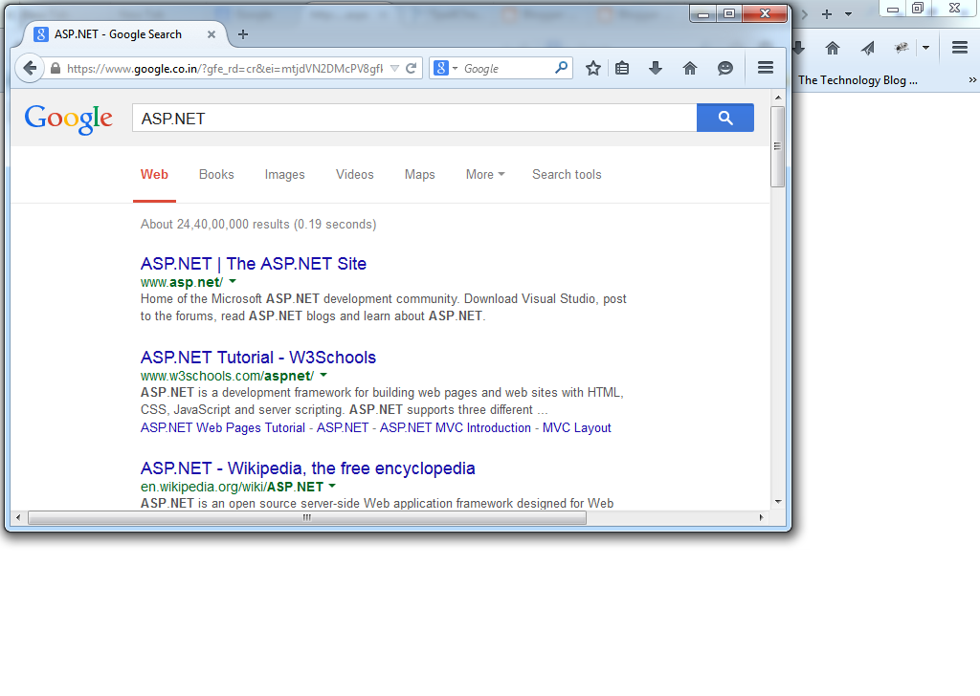This screenshot has height=696, width=980.
Task: Click the bug-like addon icon in background window
Action: (902, 48)
